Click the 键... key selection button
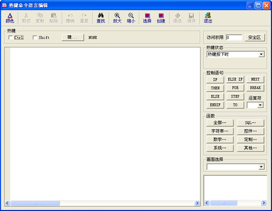 [73, 38]
